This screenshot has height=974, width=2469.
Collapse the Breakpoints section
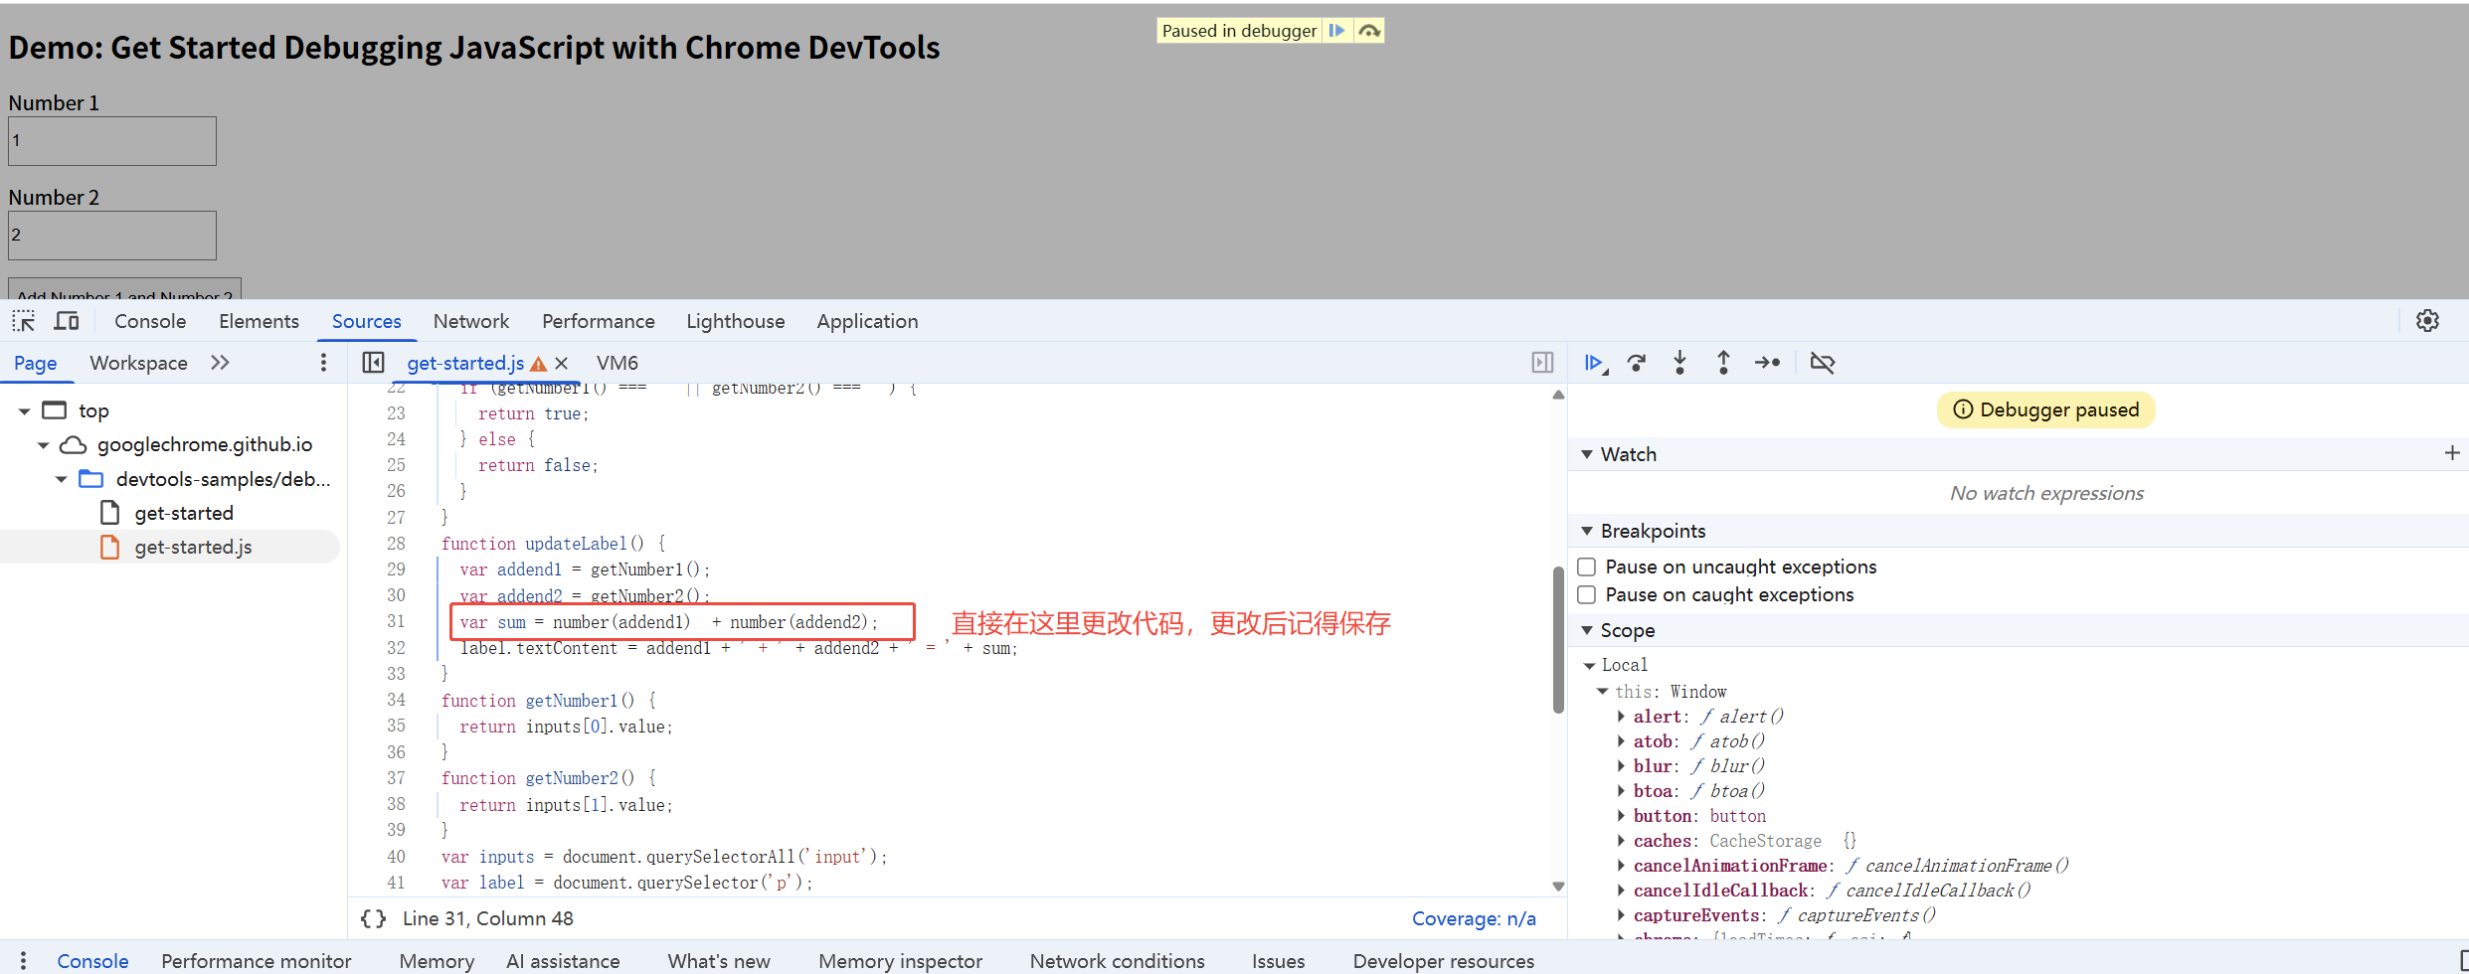click(1587, 531)
